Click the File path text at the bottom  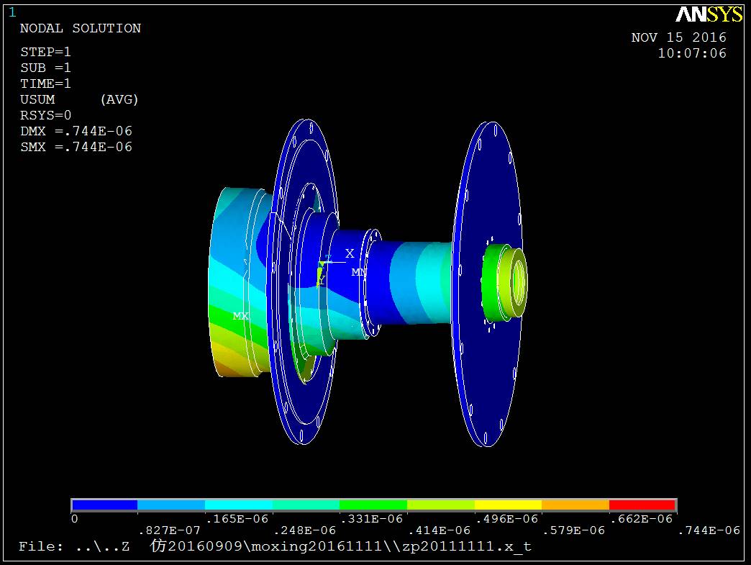point(275,546)
